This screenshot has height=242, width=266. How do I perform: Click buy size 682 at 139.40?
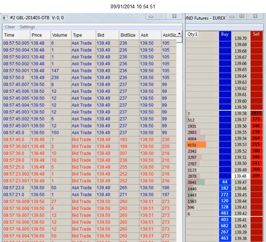(225, 226)
